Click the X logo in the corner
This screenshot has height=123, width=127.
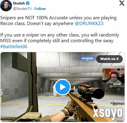click(x=122, y=3)
